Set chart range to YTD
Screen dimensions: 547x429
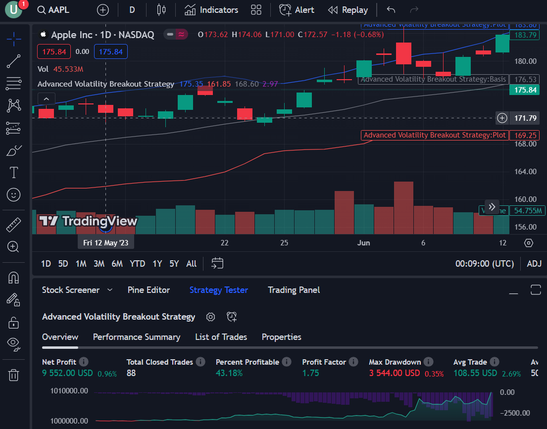point(138,264)
